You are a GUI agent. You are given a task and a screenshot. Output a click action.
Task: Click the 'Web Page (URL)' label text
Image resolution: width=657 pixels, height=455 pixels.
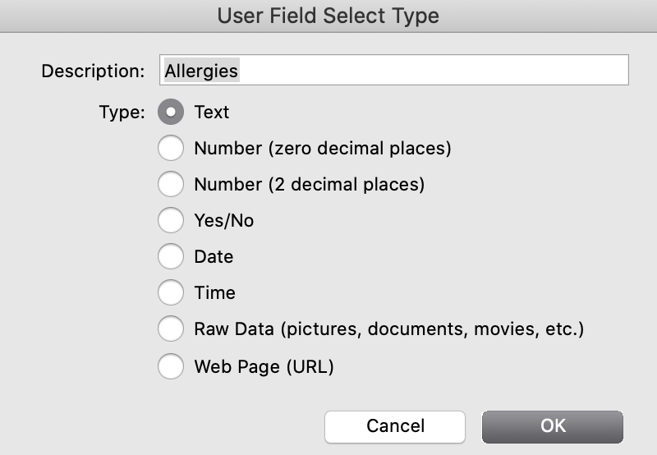264,366
